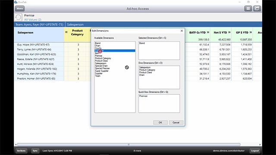Select Product Category in Available Dimensions list
Image resolution: width=276 pixels, height=155 pixels.
(x=103, y=58)
